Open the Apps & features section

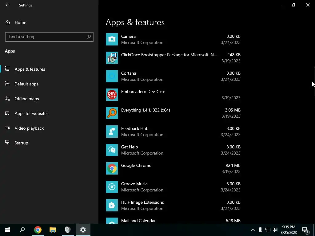pos(49,69)
